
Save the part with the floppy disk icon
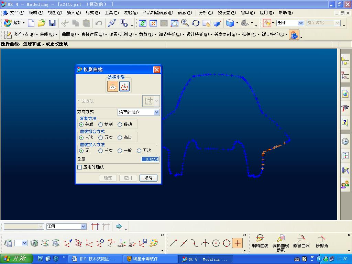[x=52, y=23]
